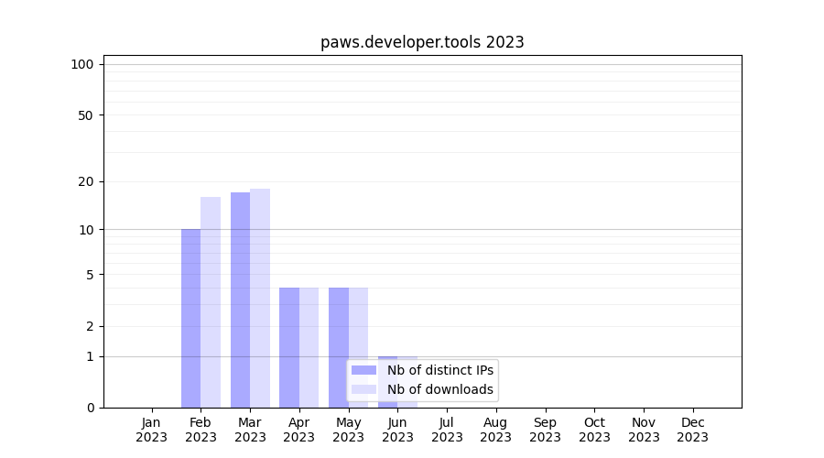Screen dimensions: 824x458
Task: Select the 'Nb of distinct IPs' legend label
Action: tap(440, 370)
